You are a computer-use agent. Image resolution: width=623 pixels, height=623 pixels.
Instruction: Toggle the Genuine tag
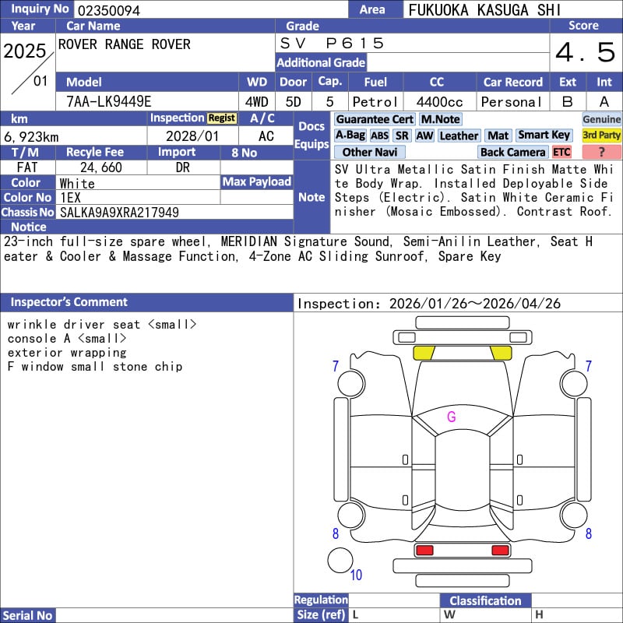click(x=601, y=119)
